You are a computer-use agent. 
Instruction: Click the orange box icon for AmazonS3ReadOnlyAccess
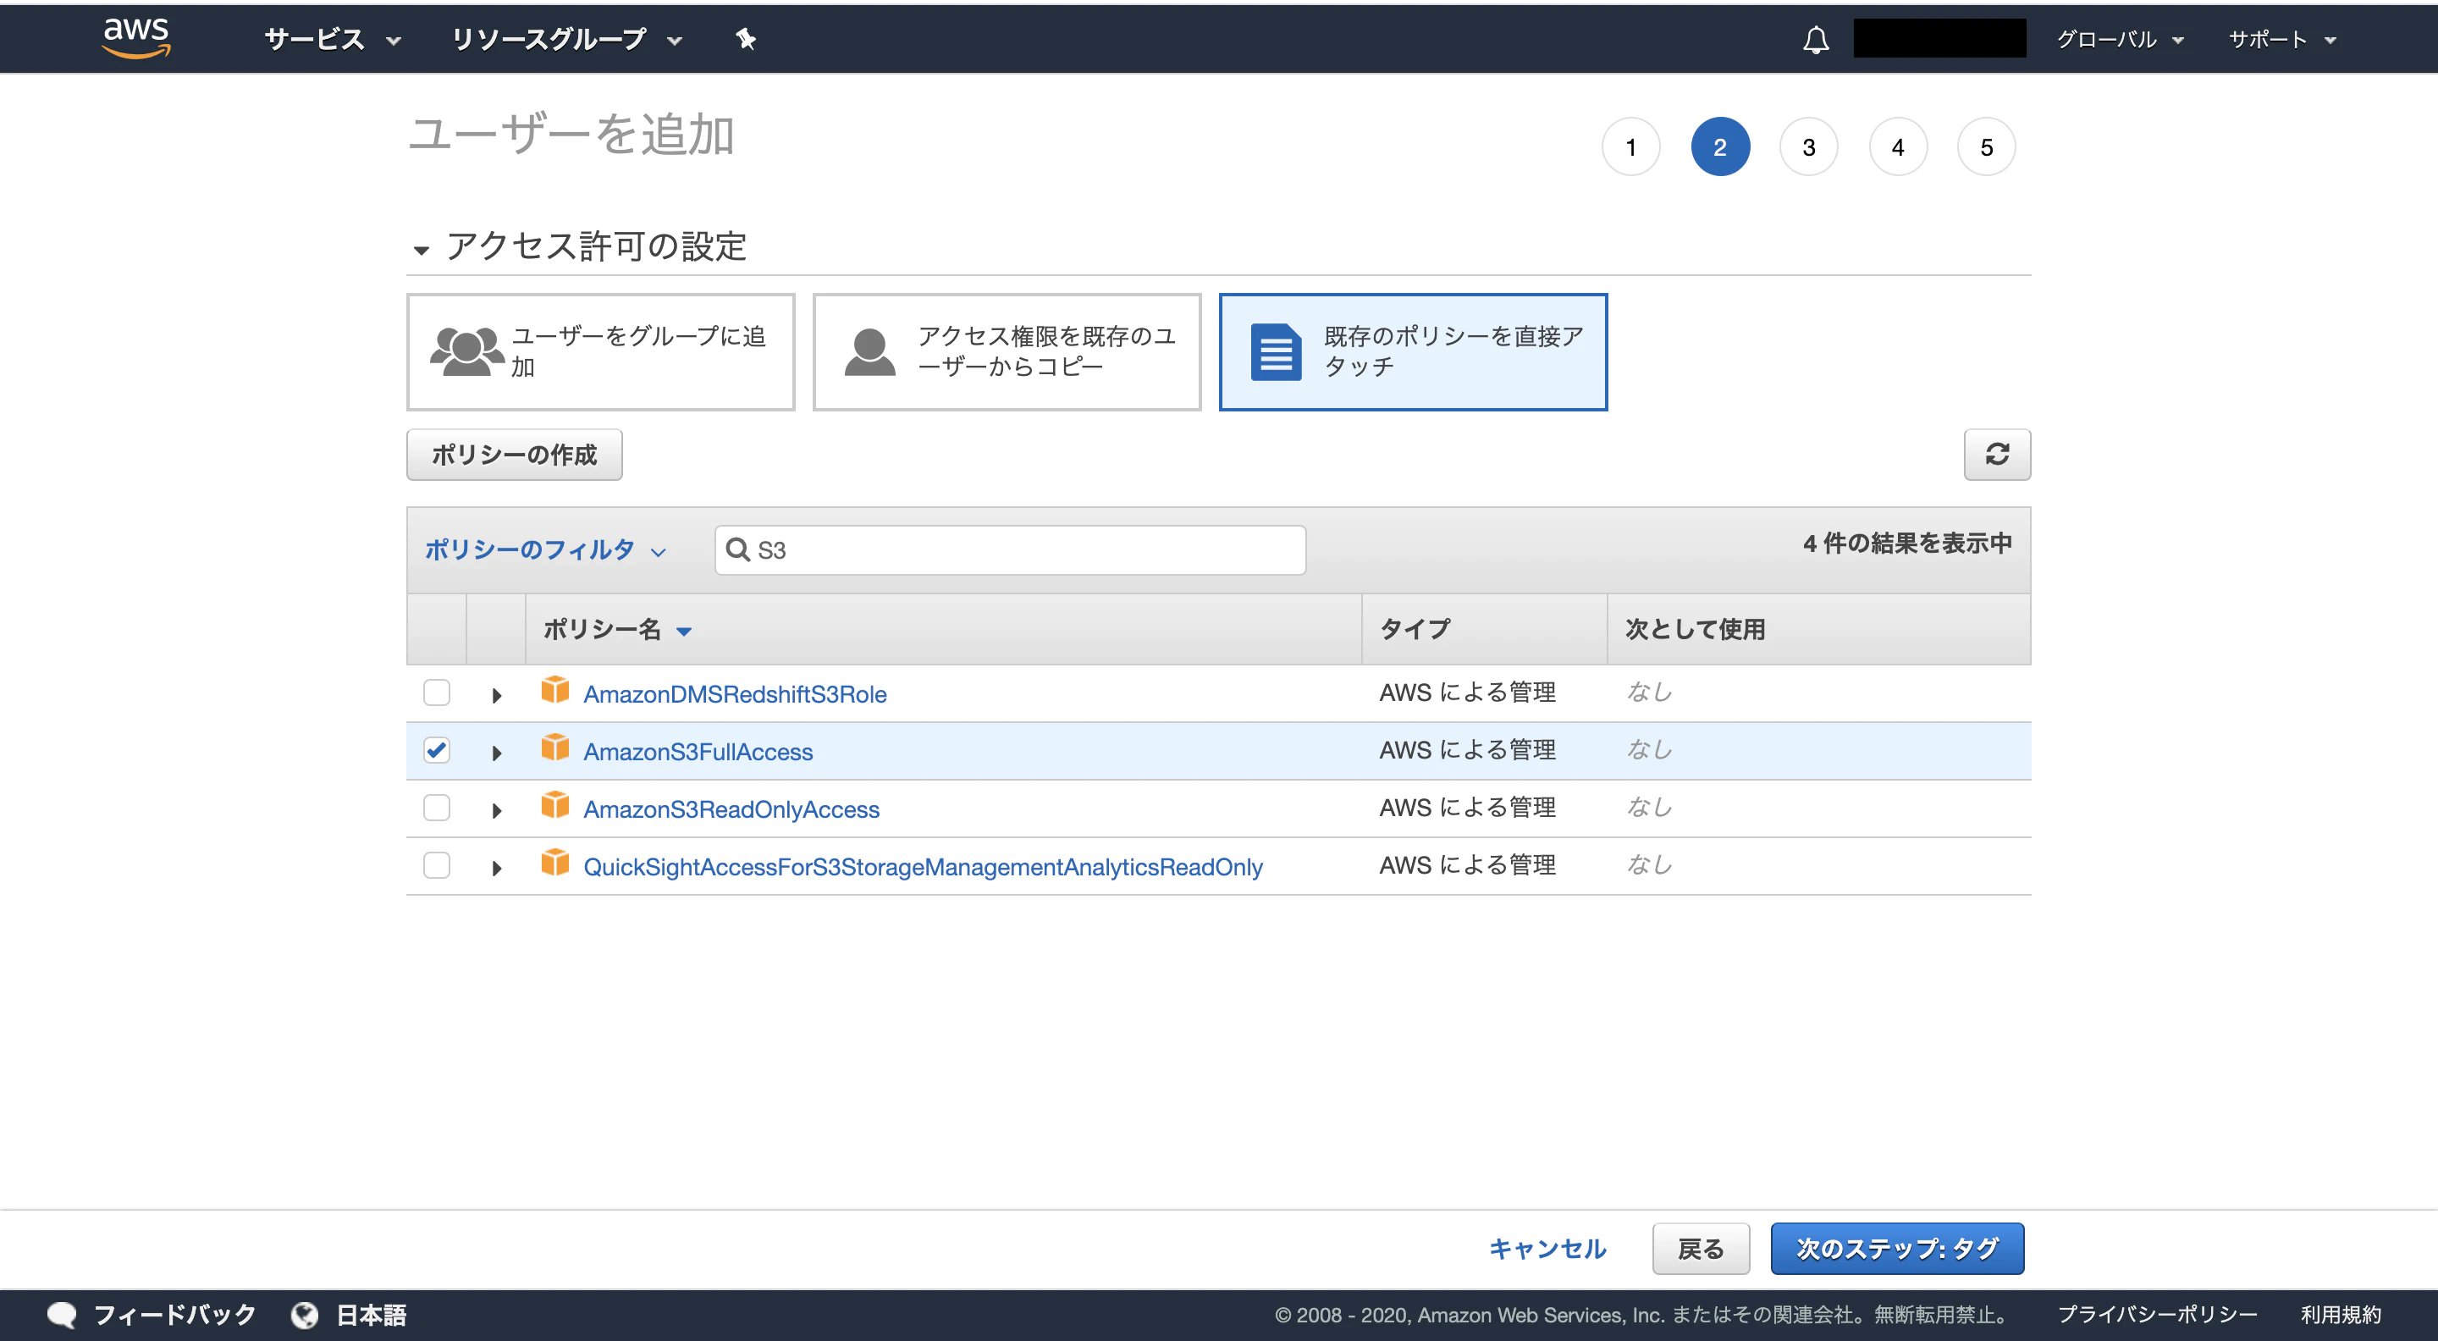[x=554, y=806]
